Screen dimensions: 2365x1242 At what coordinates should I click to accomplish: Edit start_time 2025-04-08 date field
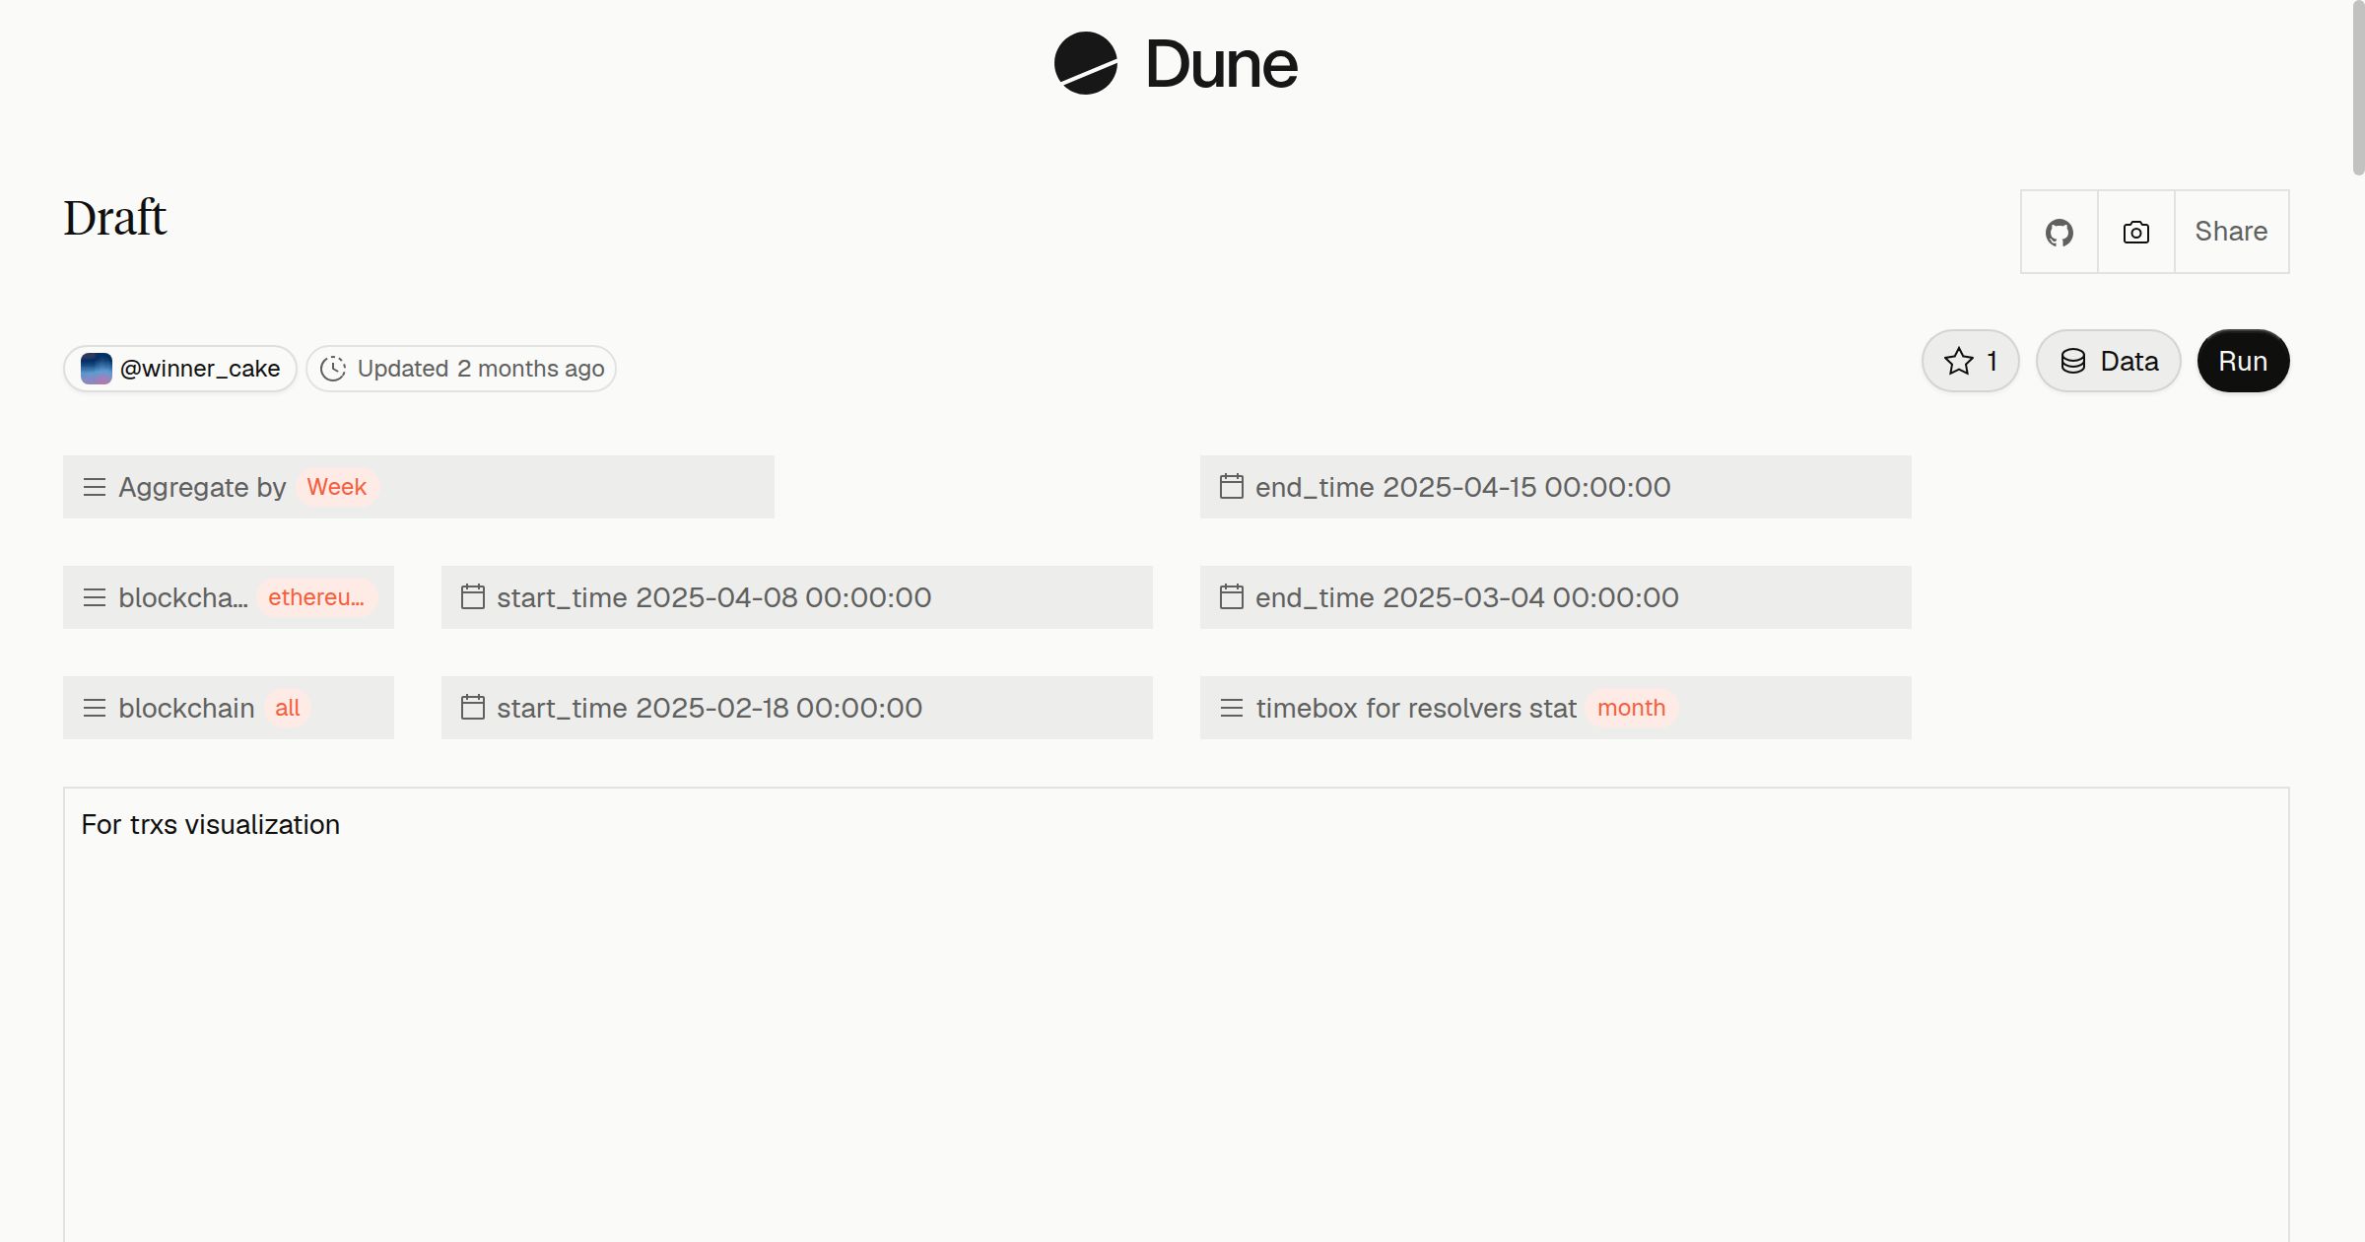[x=797, y=597]
